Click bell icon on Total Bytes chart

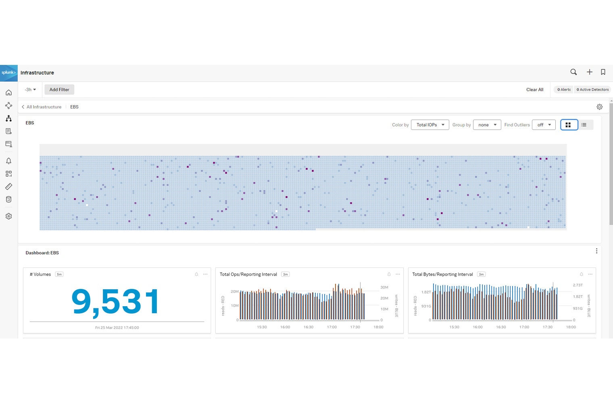(x=581, y=274)
